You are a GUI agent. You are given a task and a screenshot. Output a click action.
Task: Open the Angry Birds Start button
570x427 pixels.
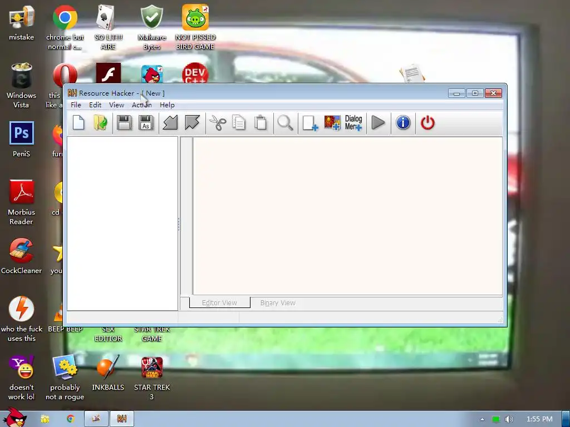[x=14, y=418]
